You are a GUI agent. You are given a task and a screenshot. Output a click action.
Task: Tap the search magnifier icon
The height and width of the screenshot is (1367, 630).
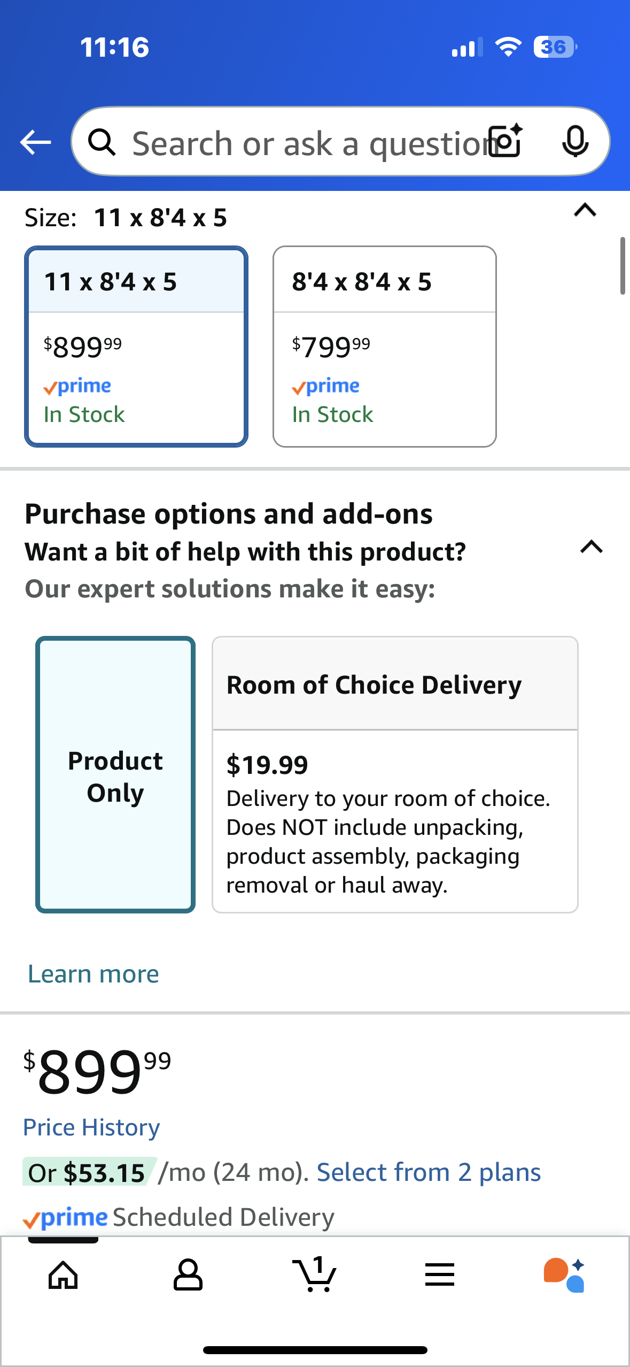[x=102, y=142]
